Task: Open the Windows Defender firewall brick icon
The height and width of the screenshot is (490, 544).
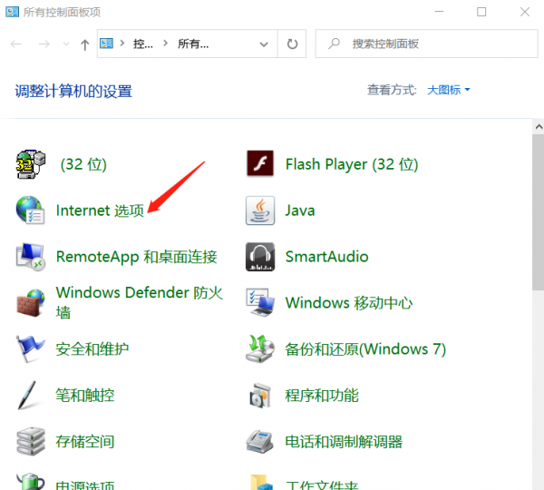Action: pos(31,302)
